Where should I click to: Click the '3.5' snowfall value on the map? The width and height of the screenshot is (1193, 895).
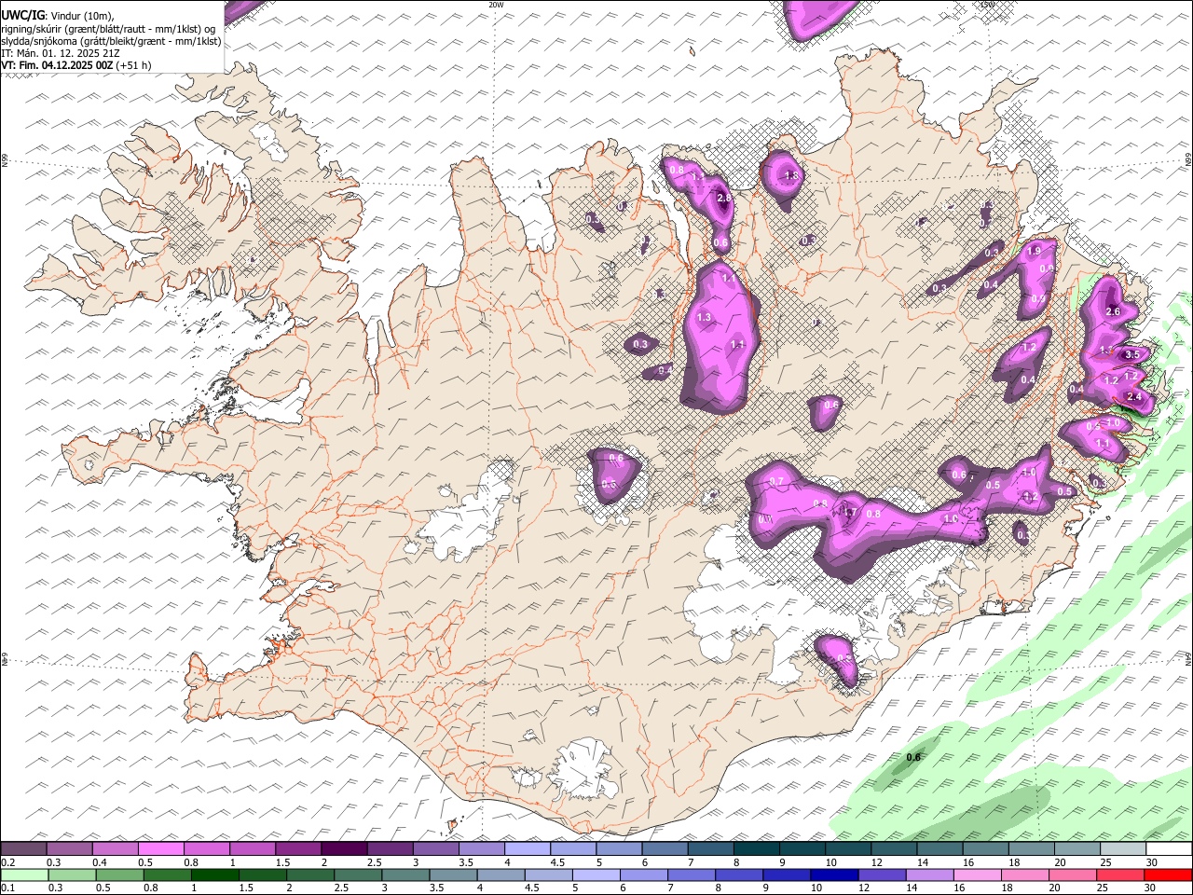(x=1132, y=354)
